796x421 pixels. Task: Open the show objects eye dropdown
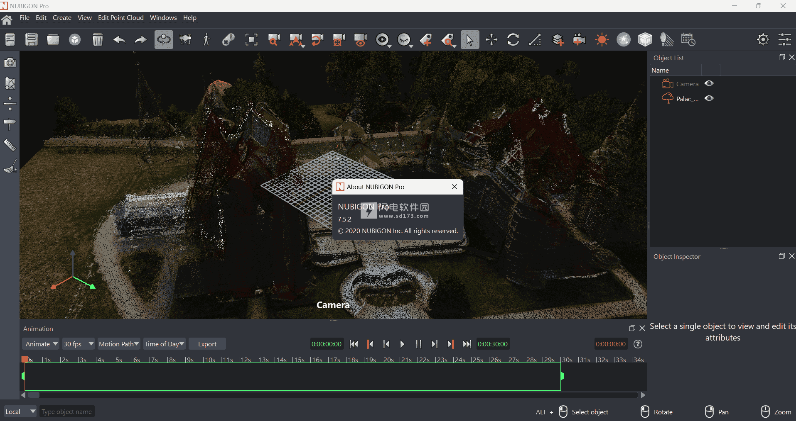[383, 40]
